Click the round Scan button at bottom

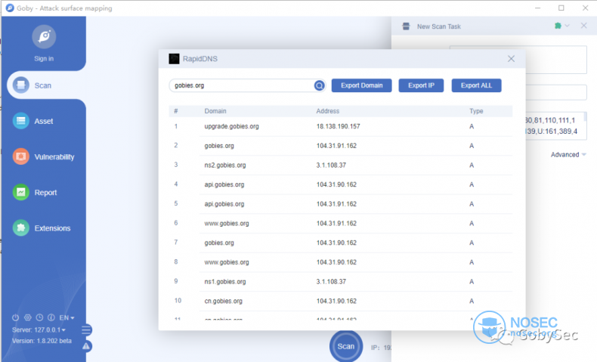pyautogui.click(x=345, y=346)
